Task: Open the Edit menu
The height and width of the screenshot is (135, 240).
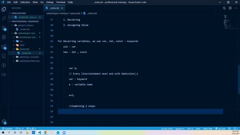Action: [15, 2]
